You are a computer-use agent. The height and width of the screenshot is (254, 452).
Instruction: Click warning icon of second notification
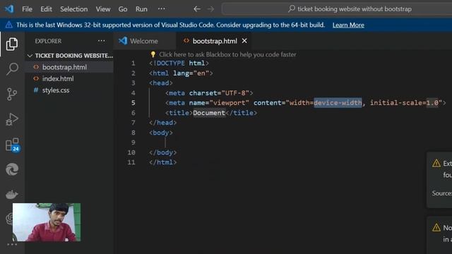436,227
